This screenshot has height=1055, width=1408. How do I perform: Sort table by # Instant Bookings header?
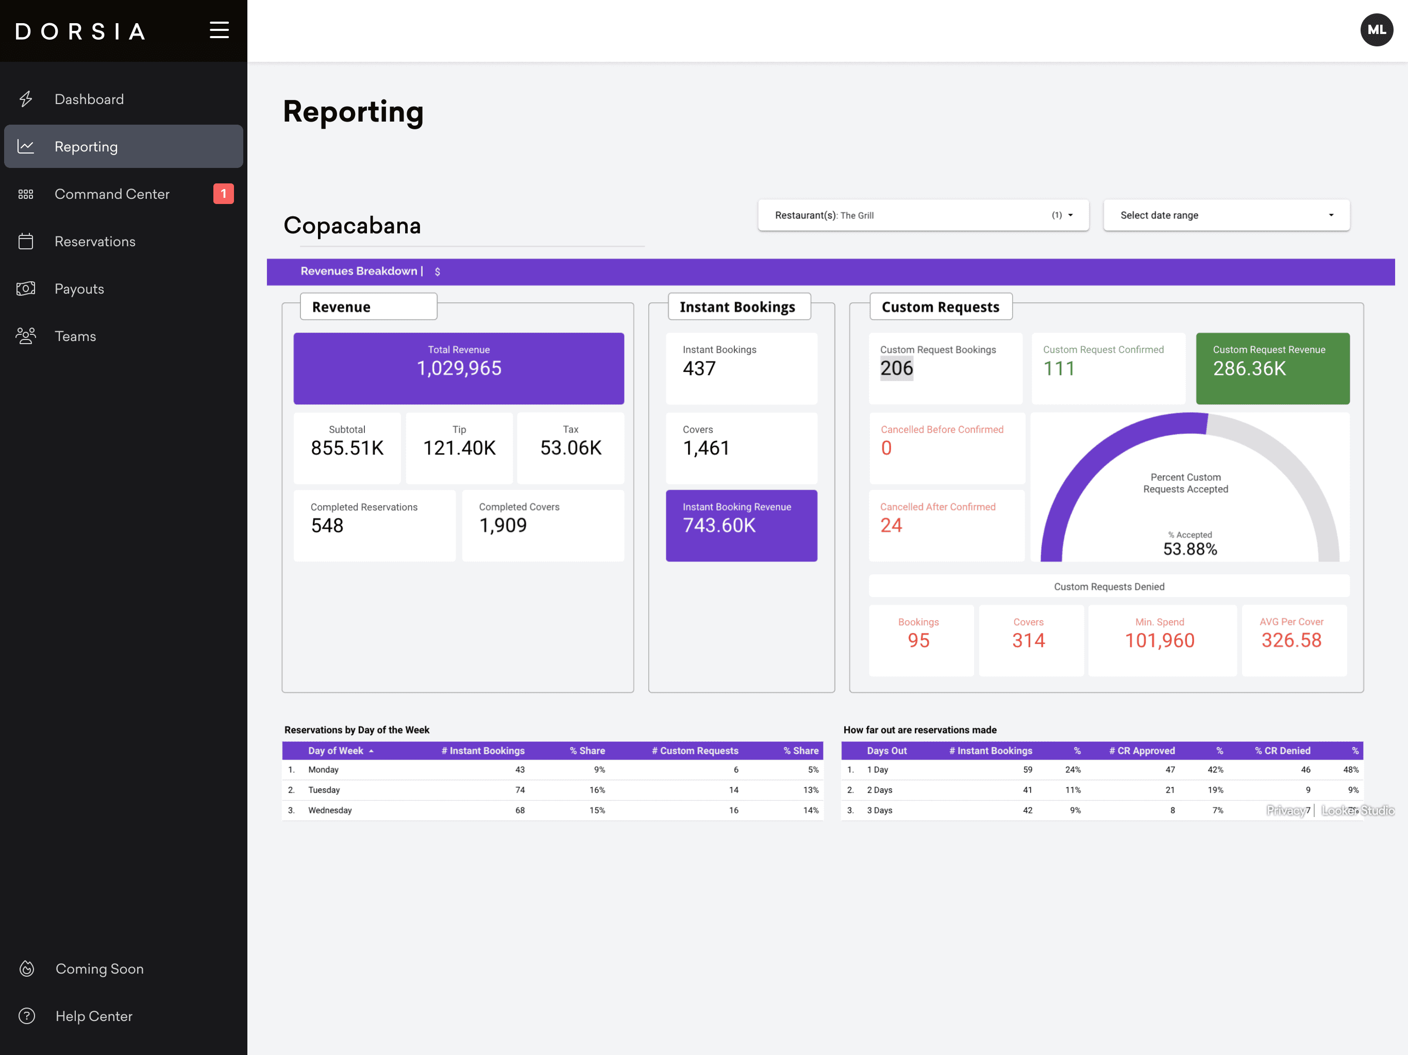[483, 751]
